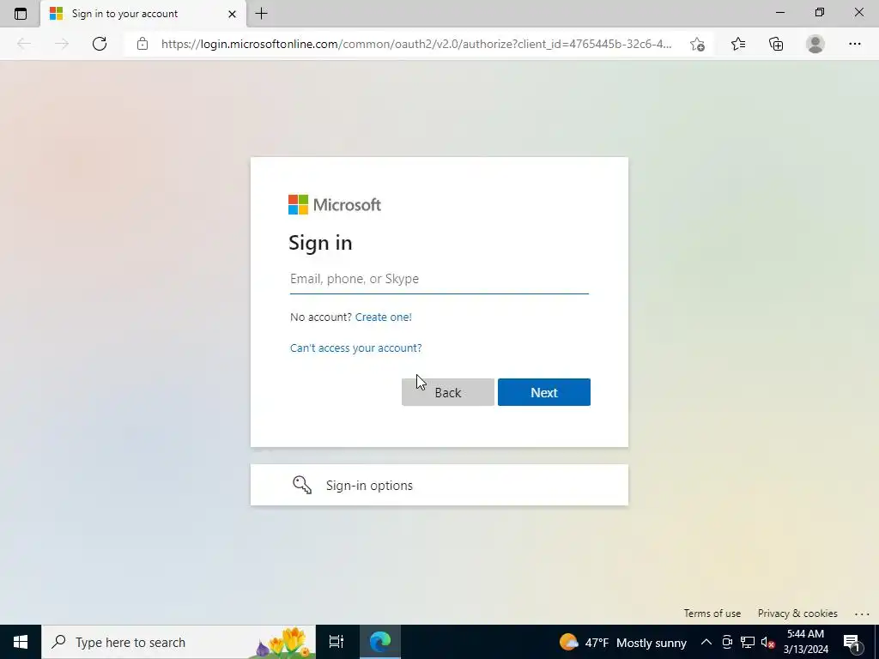879x659 pixels.
Task: Close the Sign in to your account tab
Action: pos(232,14)
